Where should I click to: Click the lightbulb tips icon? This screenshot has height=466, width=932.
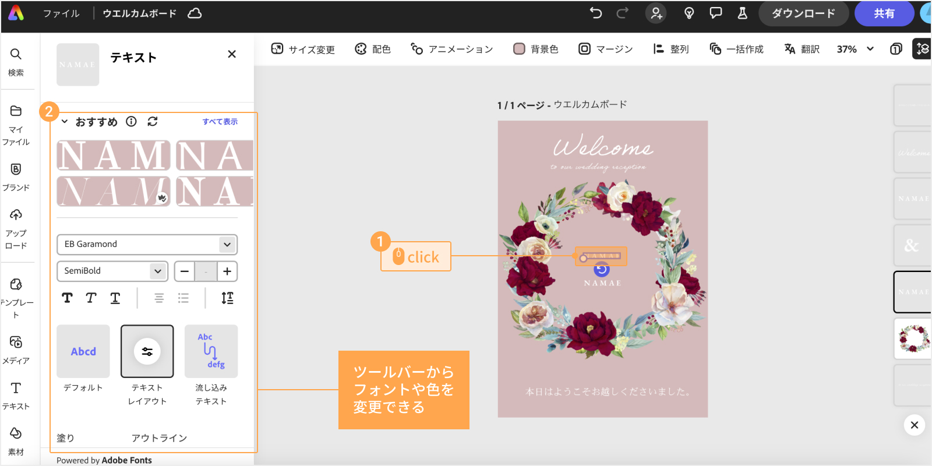(x=689, y=13)
